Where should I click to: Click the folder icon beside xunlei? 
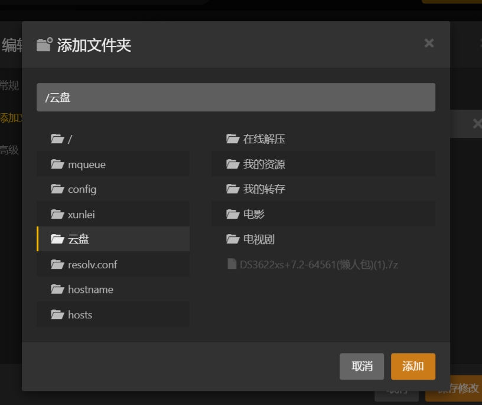click(x=57, y=214)
